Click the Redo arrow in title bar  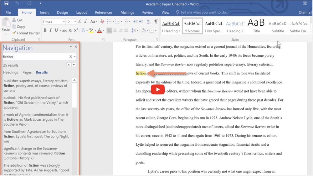coord(29,3)
